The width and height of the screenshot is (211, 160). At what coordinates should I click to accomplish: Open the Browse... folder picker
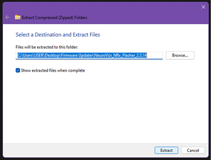[180, 55]
